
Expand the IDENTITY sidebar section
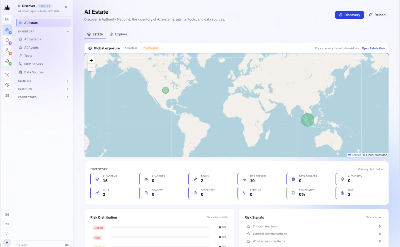[43, 81]
